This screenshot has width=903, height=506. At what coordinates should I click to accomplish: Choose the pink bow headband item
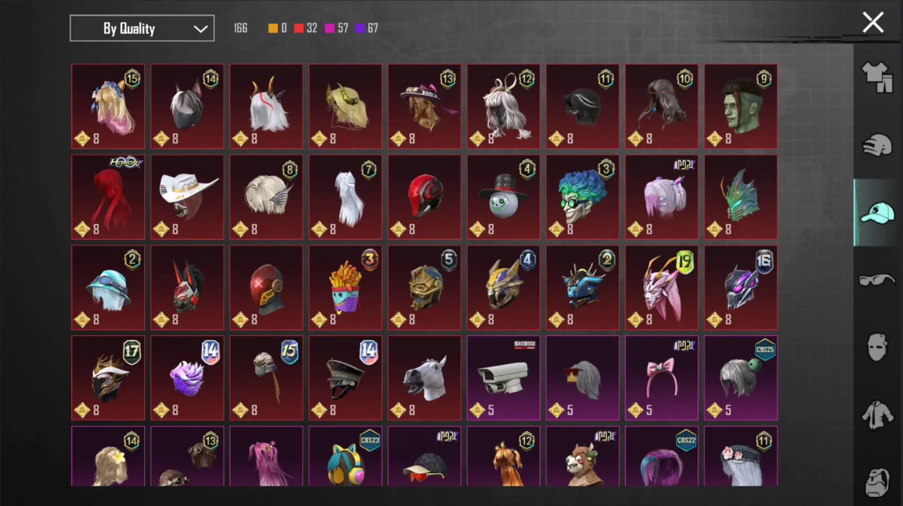(661, 378)
